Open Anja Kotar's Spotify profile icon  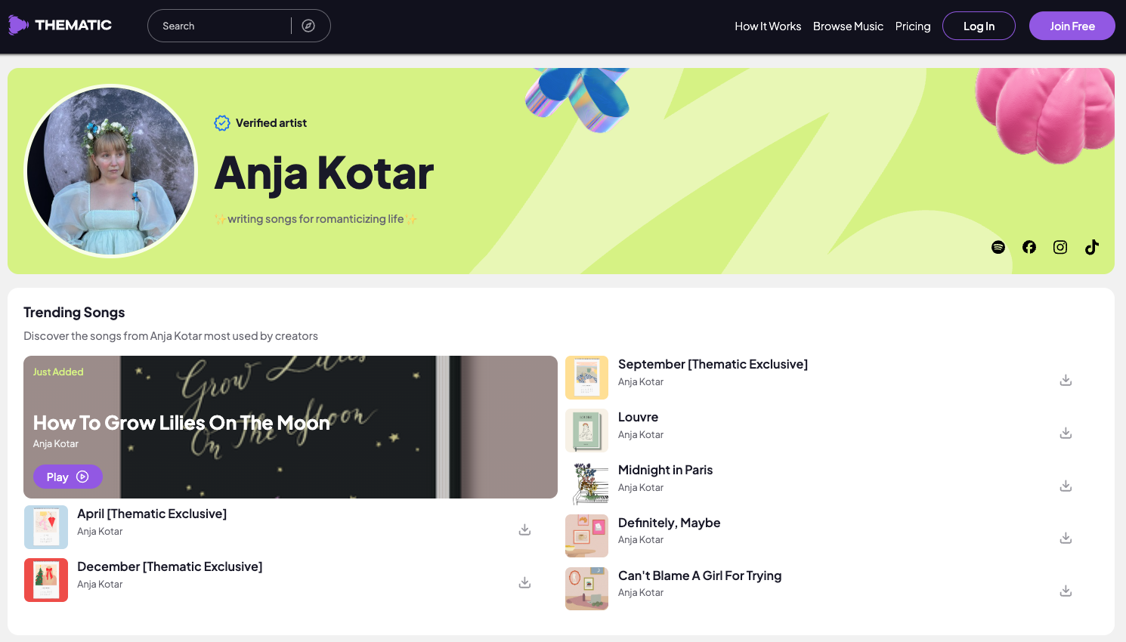tap(998, 247)
